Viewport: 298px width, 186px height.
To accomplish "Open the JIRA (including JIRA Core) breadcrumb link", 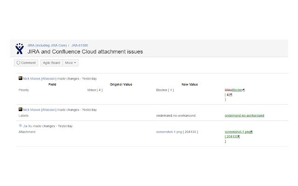I will pyautogui.click(x=47, y=46).
